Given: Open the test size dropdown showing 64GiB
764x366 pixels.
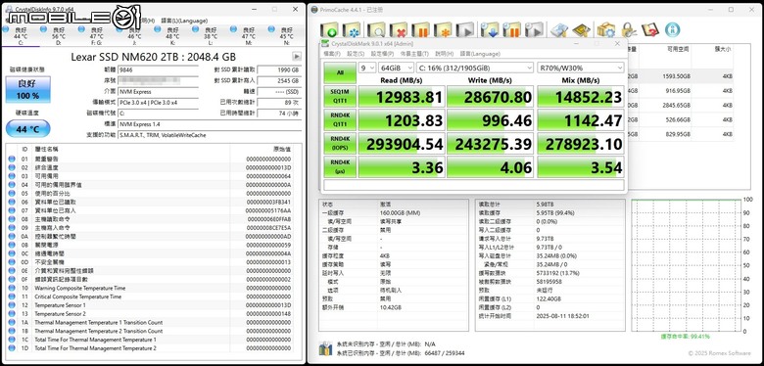Looking at the screenshot, I should click(x=396, y=69).
